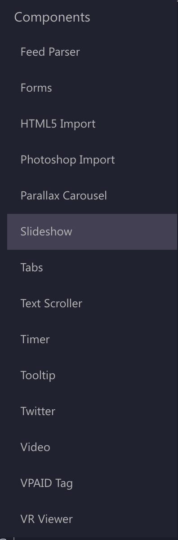The height and width of the screenshot is (540, 178).
Task: Select the Video sidebar entry
Action: 92,447
